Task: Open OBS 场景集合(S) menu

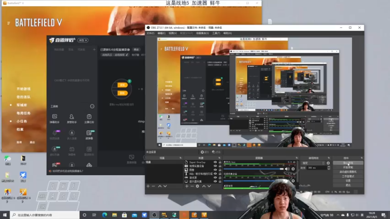Action: coord(202,33)
